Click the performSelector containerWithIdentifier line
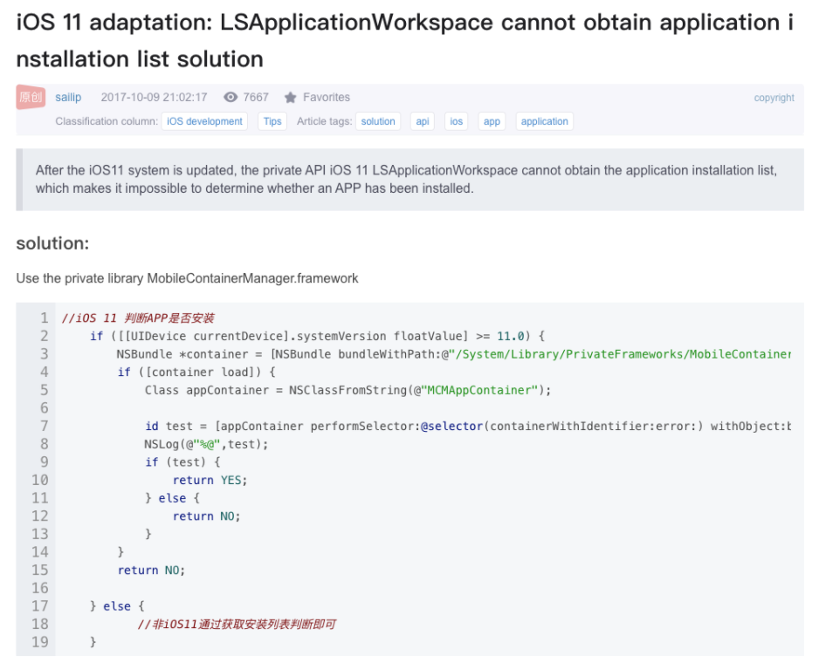The width and height of the screenshot is (819, 670). coord(468,427)
